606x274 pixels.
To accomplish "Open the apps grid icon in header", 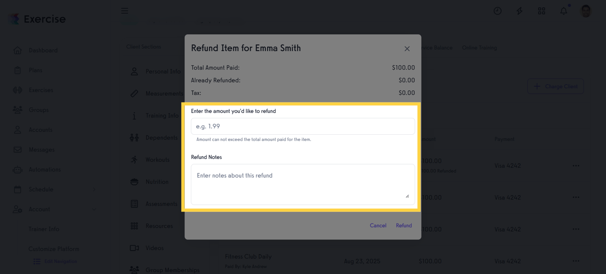I will (541, 11).
